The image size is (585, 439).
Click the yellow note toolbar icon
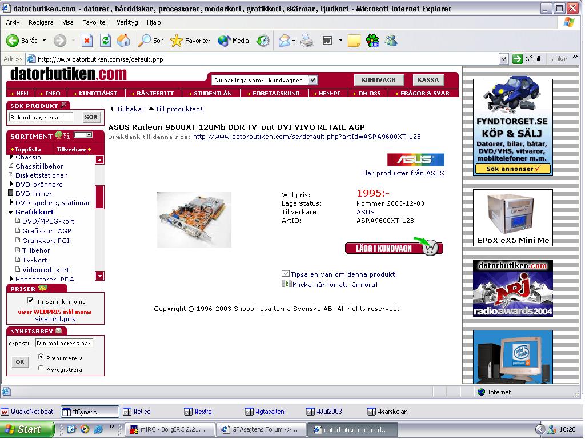(354, 41)
